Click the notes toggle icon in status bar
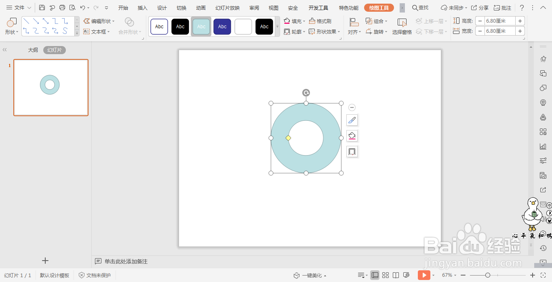Viewport: 552px width, 282px height. (362, 275)
